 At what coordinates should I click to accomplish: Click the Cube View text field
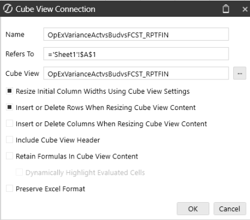pyautogui.click(x=136, y=74)
